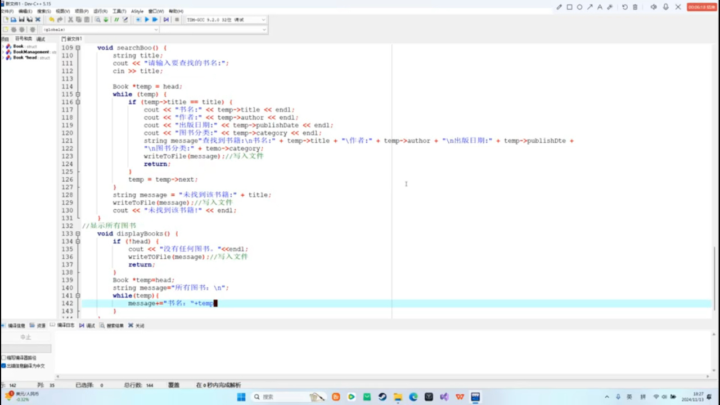Toggle the microphone in recorder bar
This screenshot has width=720, height=405.
coord(666,7)
